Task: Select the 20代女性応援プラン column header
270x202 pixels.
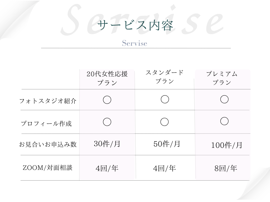Action: pyautogui.click(x=107, y=78)
